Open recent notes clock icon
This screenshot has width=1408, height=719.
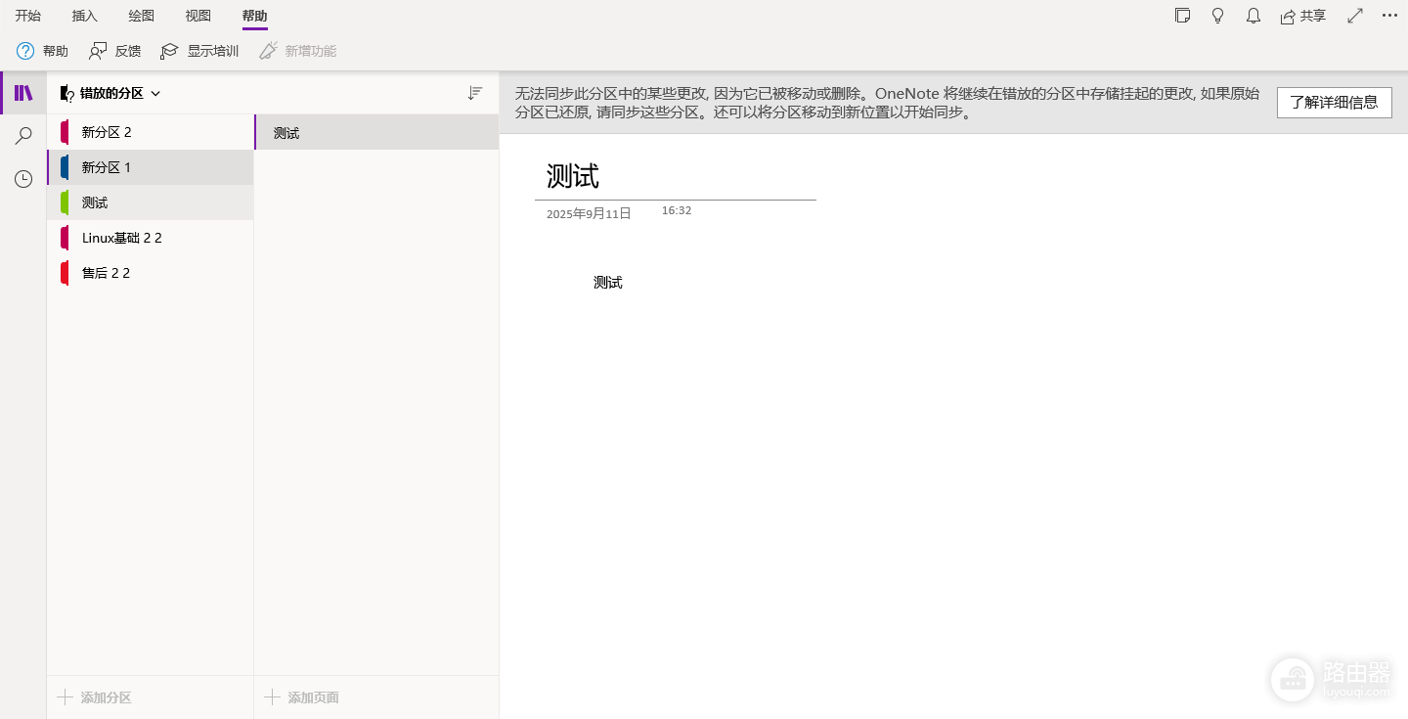pos(23,179)
